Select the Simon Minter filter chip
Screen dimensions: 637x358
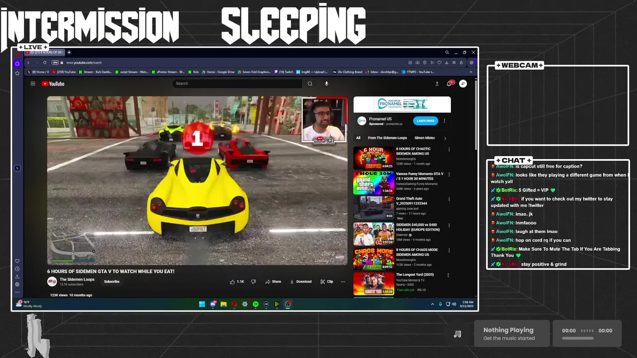[425, 138]
